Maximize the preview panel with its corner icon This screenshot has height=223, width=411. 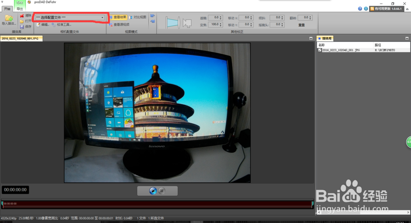point(311,39)
